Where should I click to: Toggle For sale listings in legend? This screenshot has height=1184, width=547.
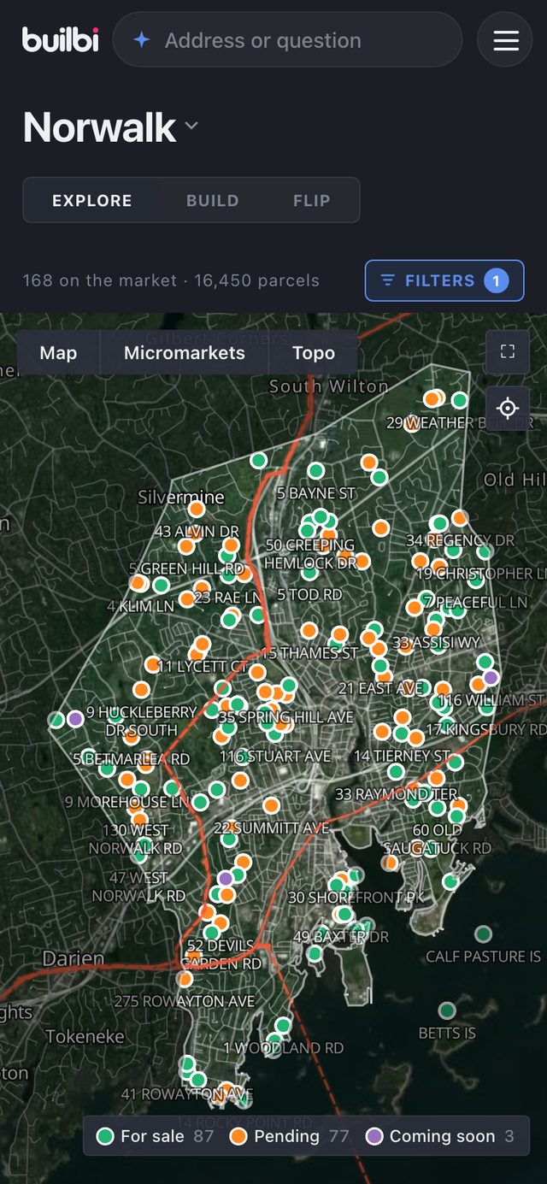pos(155,1136)
